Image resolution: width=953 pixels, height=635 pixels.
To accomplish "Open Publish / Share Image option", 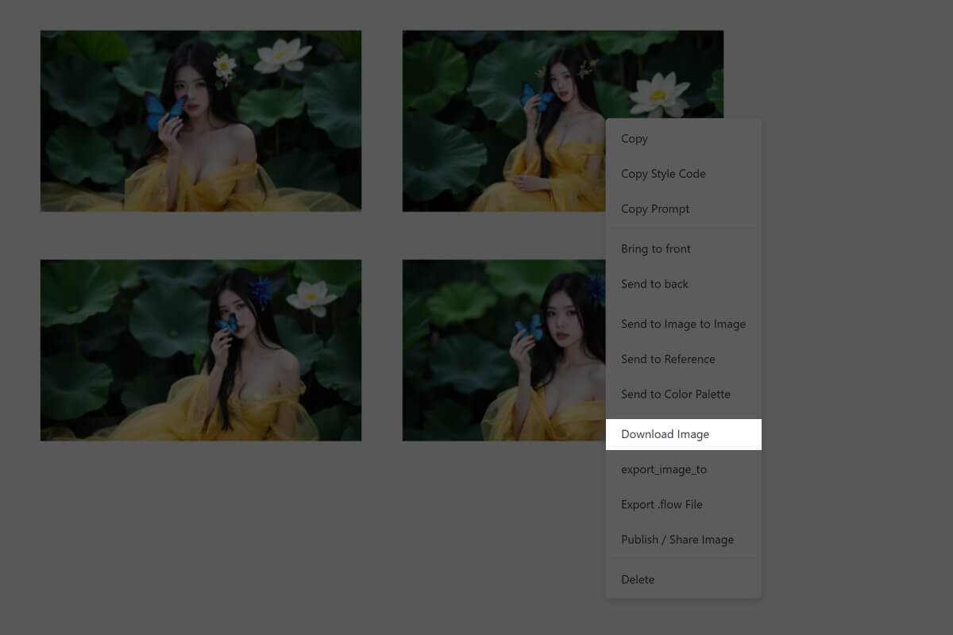I will click(x=677, y=539).
